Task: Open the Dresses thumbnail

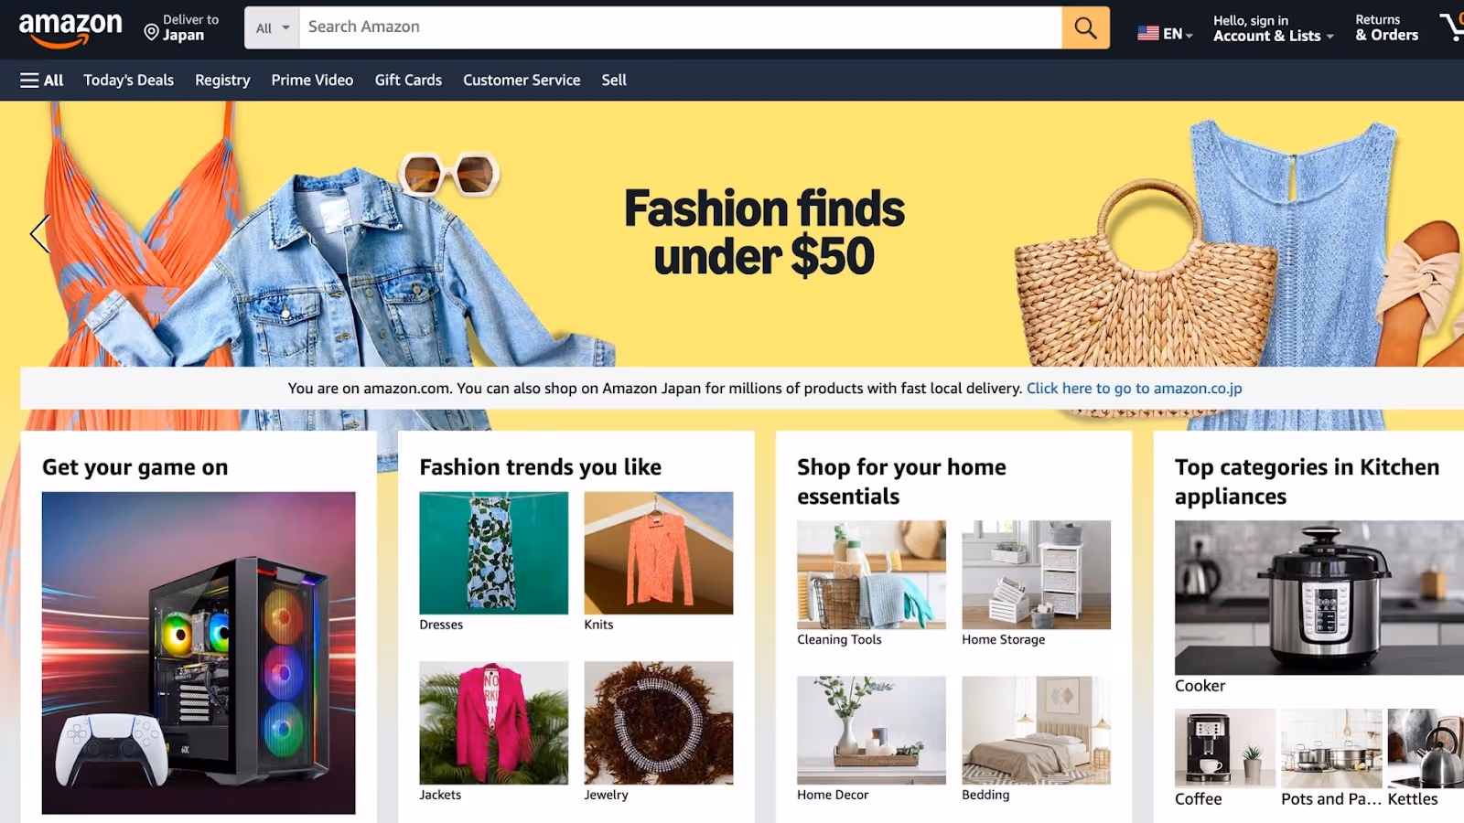Action: tap(493, 553)
